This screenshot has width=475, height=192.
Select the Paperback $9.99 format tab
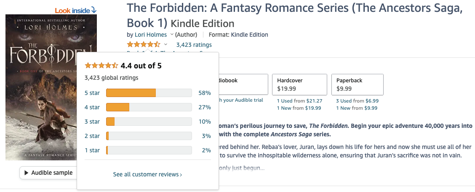coord(357,84)
